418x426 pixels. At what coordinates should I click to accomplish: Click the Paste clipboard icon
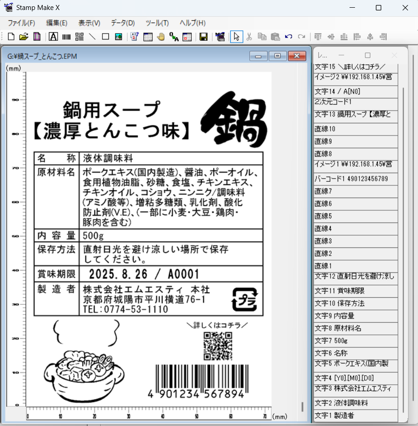pos(275,37)
